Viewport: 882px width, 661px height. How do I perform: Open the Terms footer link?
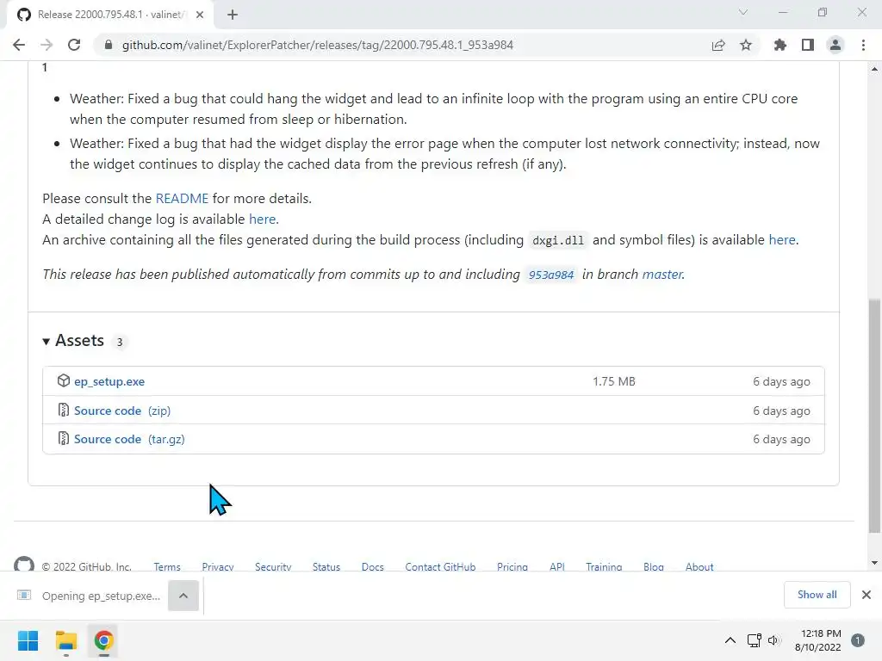click(167, 566)
